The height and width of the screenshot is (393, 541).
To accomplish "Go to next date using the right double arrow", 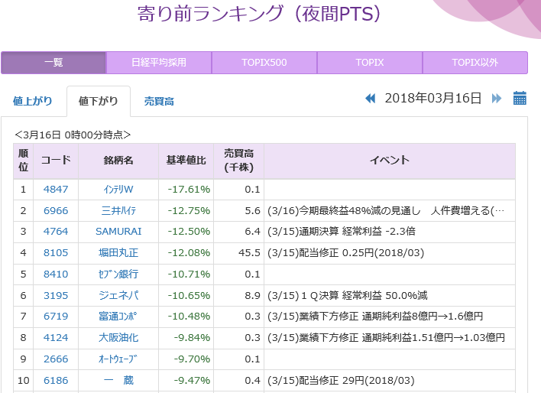I will (x=497, y=99).
